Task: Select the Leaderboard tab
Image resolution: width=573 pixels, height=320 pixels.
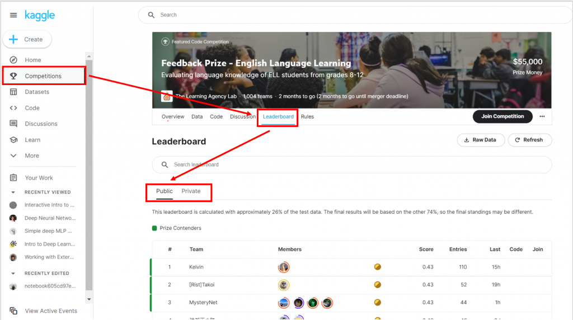Action: point(278,117)
